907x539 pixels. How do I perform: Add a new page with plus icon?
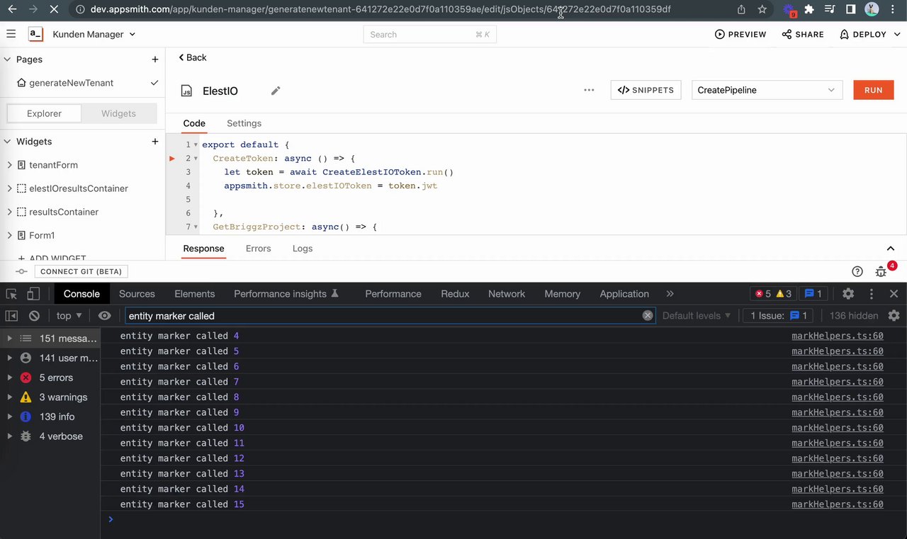[155, 59]
